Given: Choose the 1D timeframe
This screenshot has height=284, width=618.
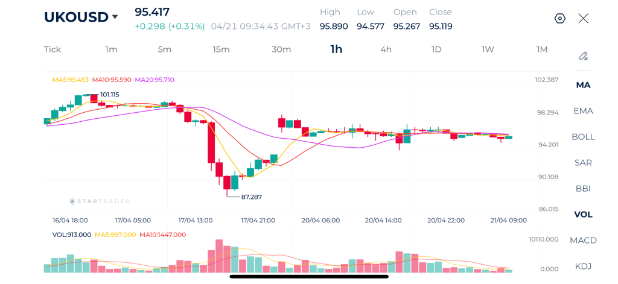Looking at the screenshot, I should click(x=436, y=49).
